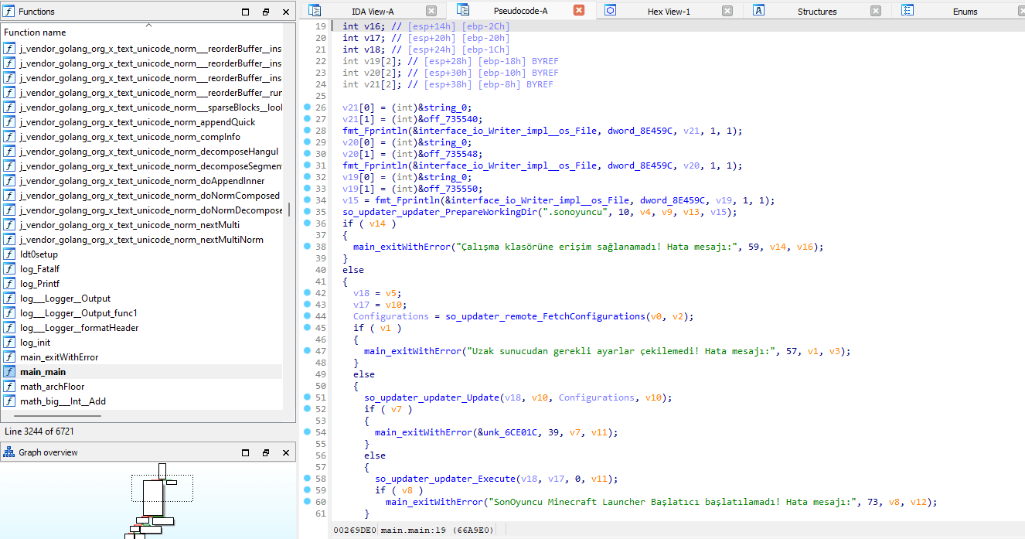Screen dimensions: 1025x539
Task: Click the Functions panel title icon
Action: point(9,12)
